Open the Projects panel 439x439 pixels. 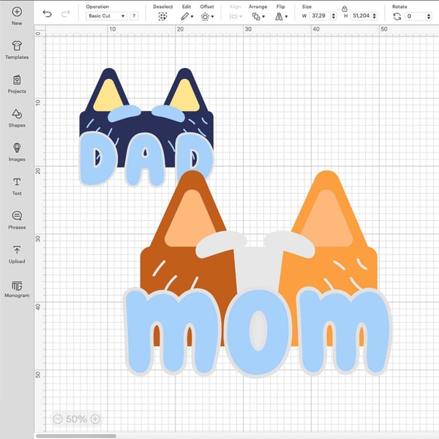17,84
